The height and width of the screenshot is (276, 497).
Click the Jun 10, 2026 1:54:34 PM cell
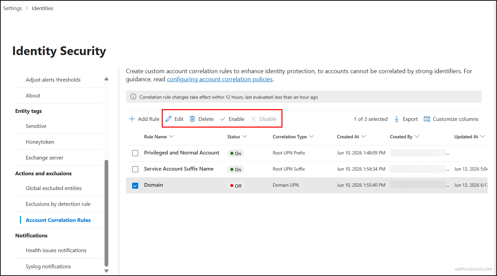(361, 169)
